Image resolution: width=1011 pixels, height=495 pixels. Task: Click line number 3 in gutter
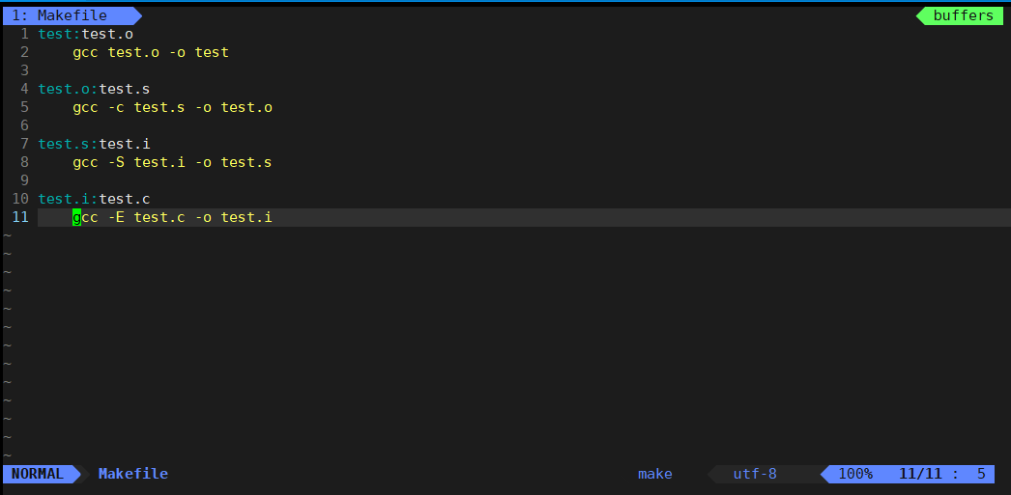[24, 70]
